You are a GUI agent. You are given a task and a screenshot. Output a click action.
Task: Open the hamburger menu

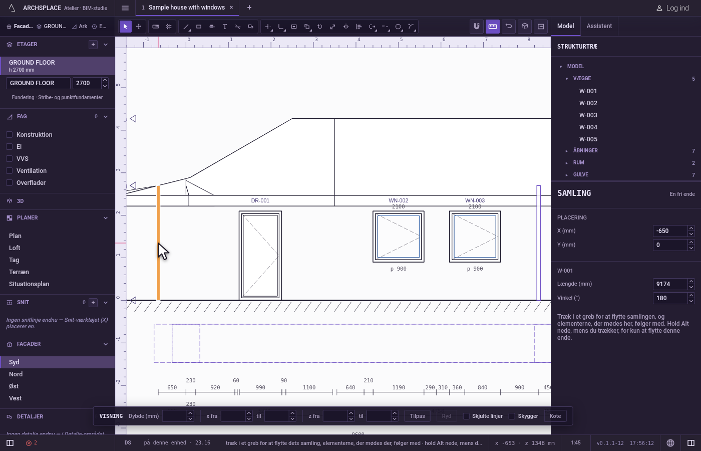125,8
